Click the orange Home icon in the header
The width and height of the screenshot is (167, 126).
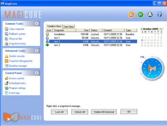[x=131, y=15]
